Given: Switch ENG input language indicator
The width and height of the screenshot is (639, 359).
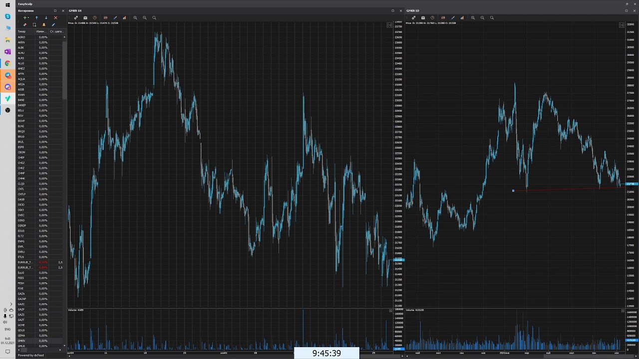Looking at the screenshot, I should pyautogui.click(x=7, y=329).
